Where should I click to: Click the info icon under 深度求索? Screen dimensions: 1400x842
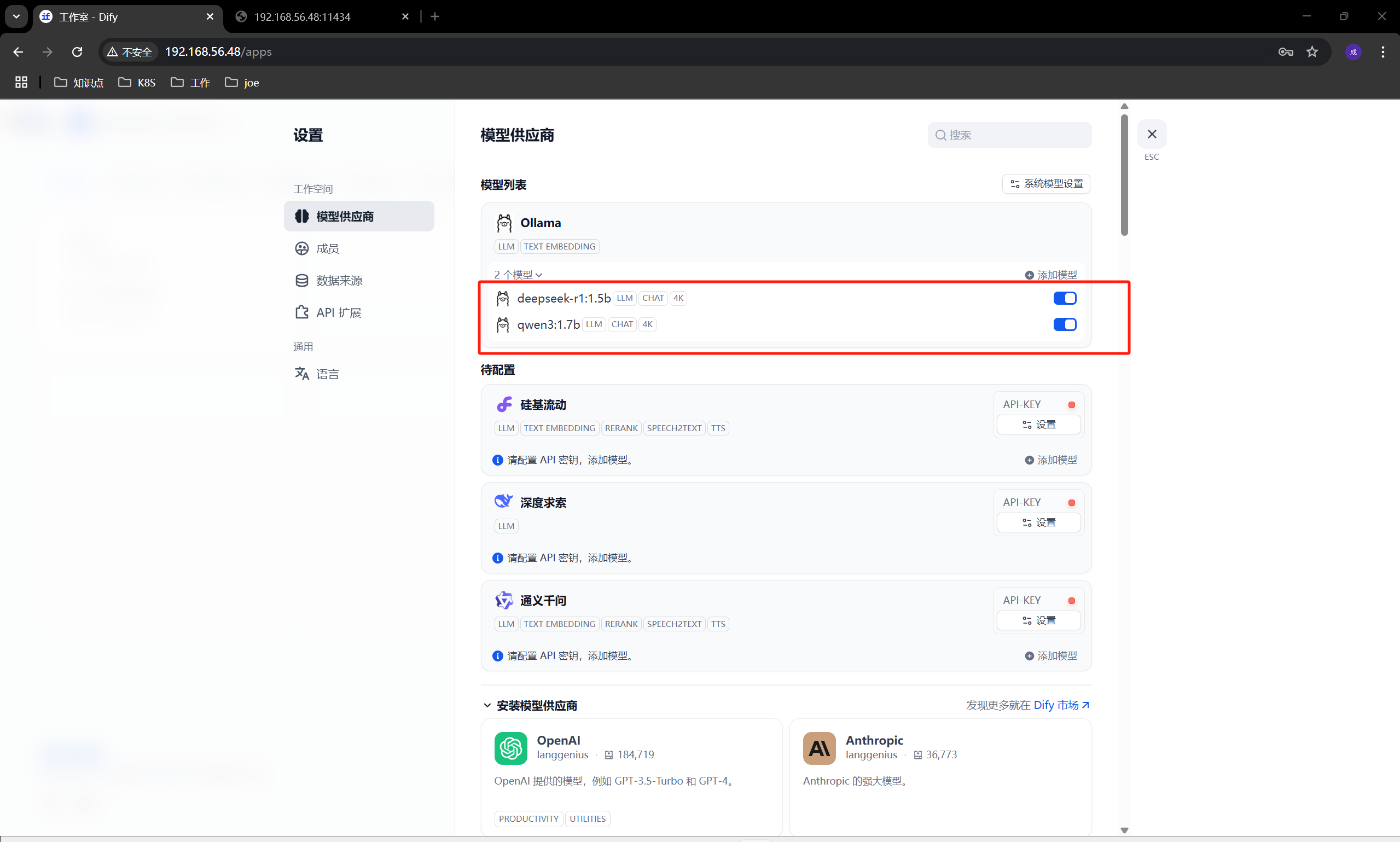(x=497, y=558)
